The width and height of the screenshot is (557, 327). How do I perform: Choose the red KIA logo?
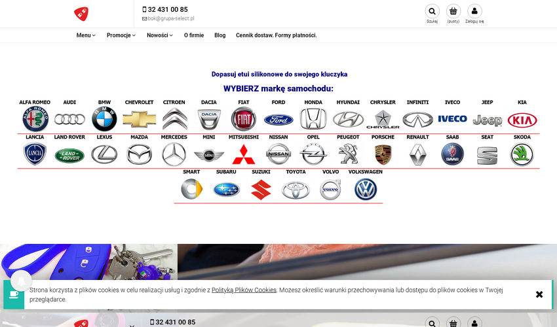click(522, 120)
